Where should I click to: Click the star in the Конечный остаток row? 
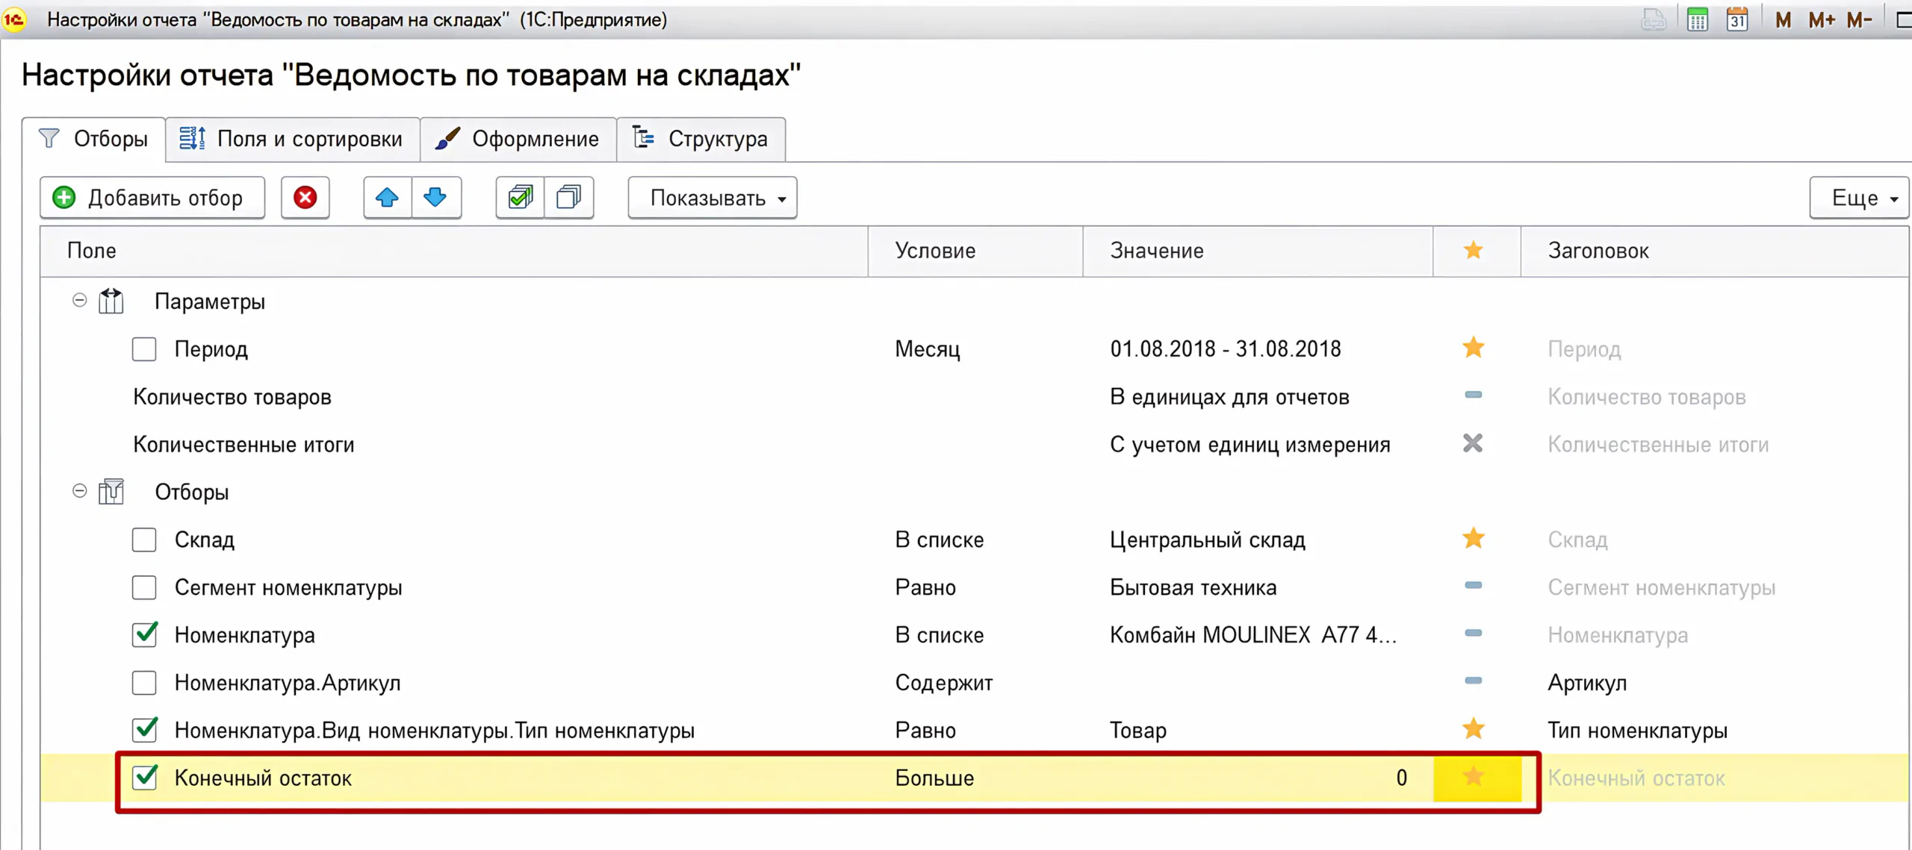pos(1473,777)
